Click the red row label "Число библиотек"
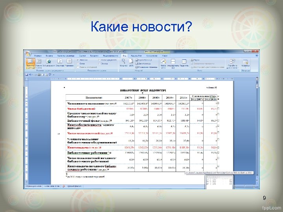The width and height of the screenshot is (283, 212). (81, 109)
